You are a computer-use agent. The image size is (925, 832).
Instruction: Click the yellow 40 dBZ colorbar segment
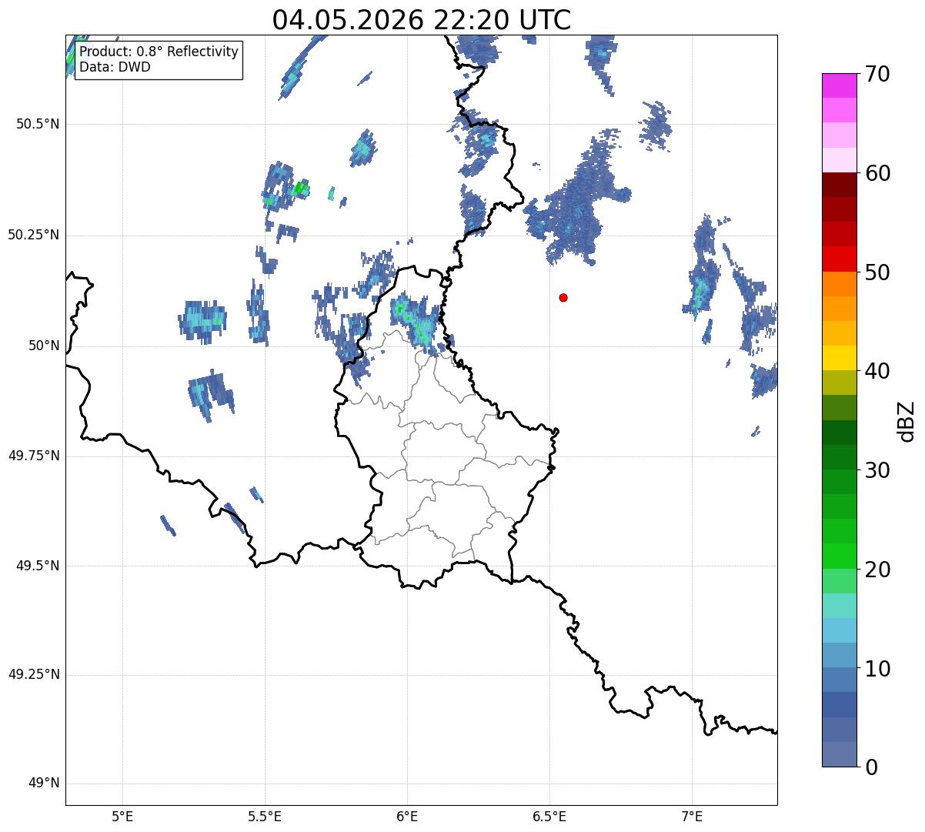pyautogui.click(x=839, y=358)
